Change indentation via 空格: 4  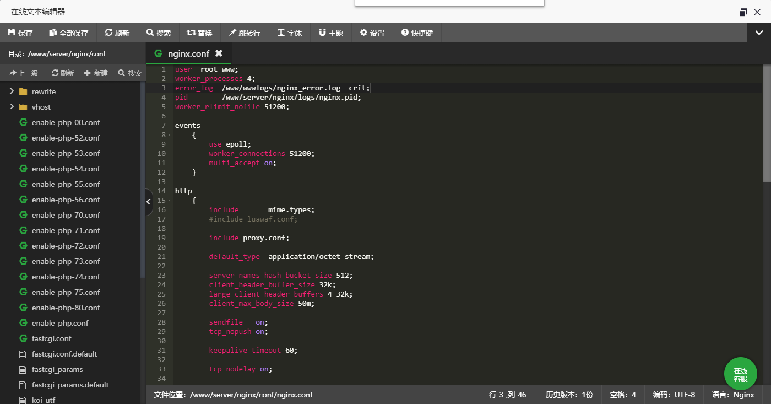[x=623, y=395]
